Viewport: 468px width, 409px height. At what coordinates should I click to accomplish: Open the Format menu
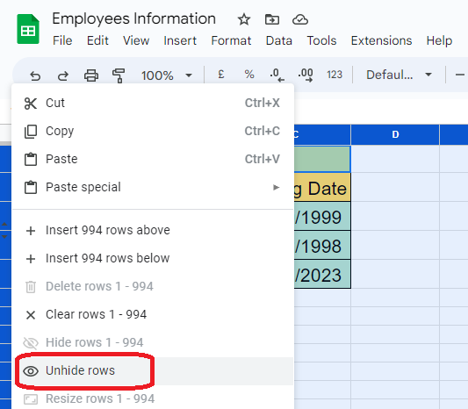(x=231, y=40)
